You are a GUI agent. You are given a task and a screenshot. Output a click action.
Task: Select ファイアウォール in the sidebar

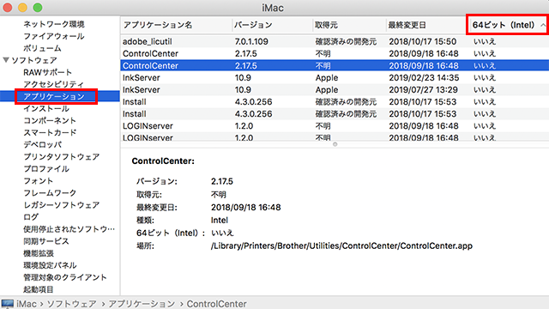54,36
